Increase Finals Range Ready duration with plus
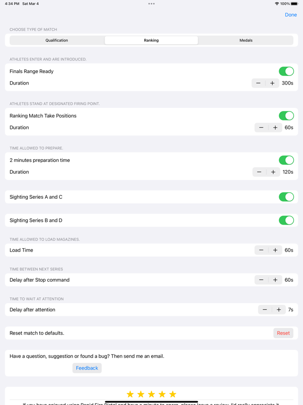Screen dimensions: 303x405 point(272,83)
